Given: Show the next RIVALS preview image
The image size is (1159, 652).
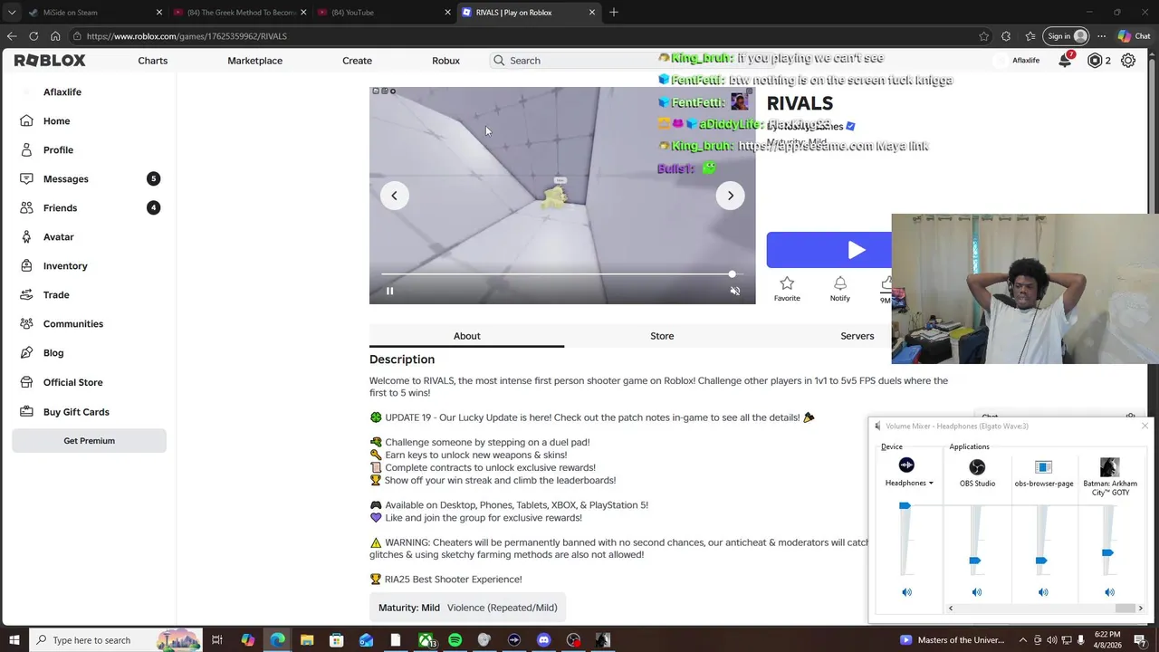Looking at the screenshot, I should [730, 196].
